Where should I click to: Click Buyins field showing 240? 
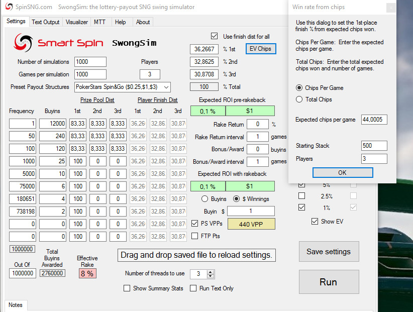pos(53,136)
